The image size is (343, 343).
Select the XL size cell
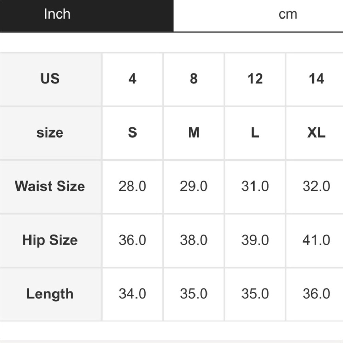316,133
